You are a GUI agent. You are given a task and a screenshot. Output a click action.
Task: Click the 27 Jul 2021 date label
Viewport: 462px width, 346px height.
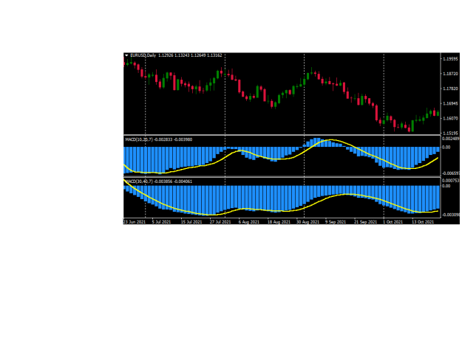click(220, 222)
